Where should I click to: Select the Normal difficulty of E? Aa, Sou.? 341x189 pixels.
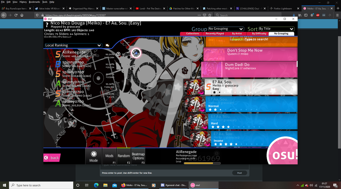241,104
